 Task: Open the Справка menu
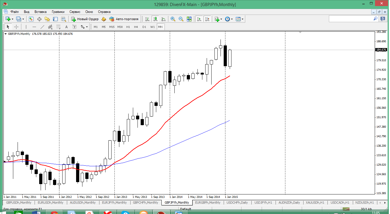pyautogui.click(x=104, y=12)
